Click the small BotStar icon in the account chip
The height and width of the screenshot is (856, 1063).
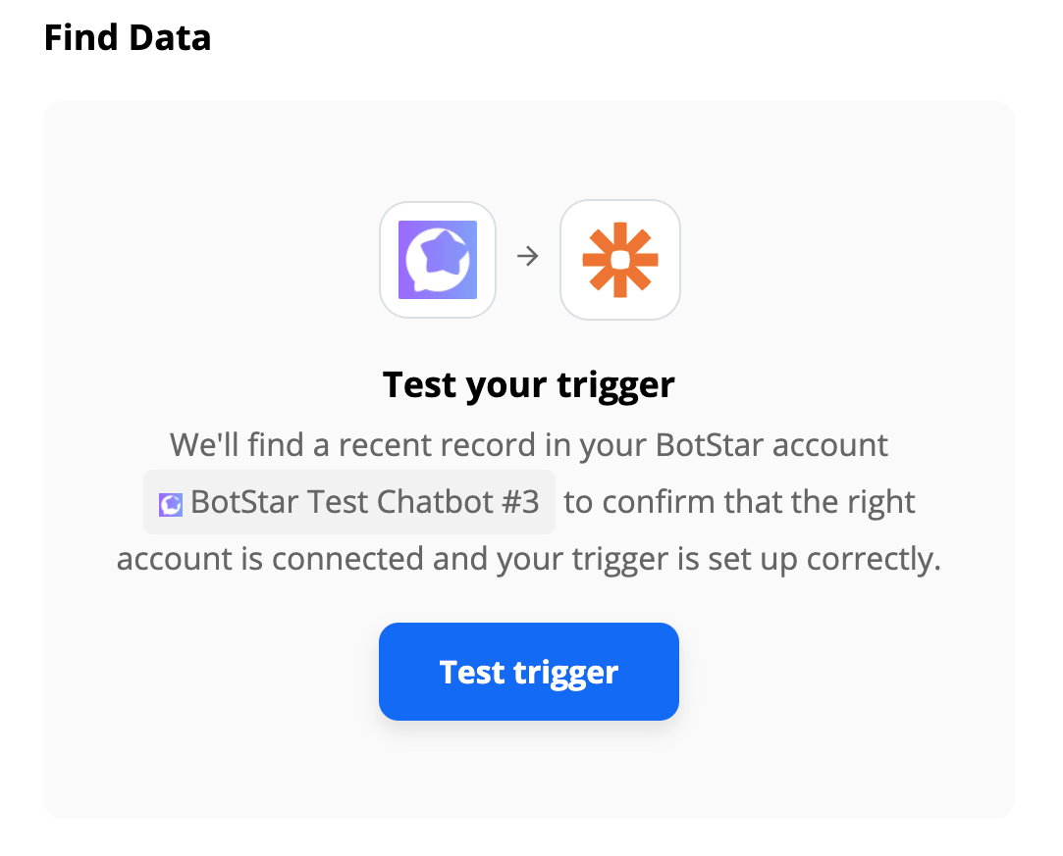[170, 505]
